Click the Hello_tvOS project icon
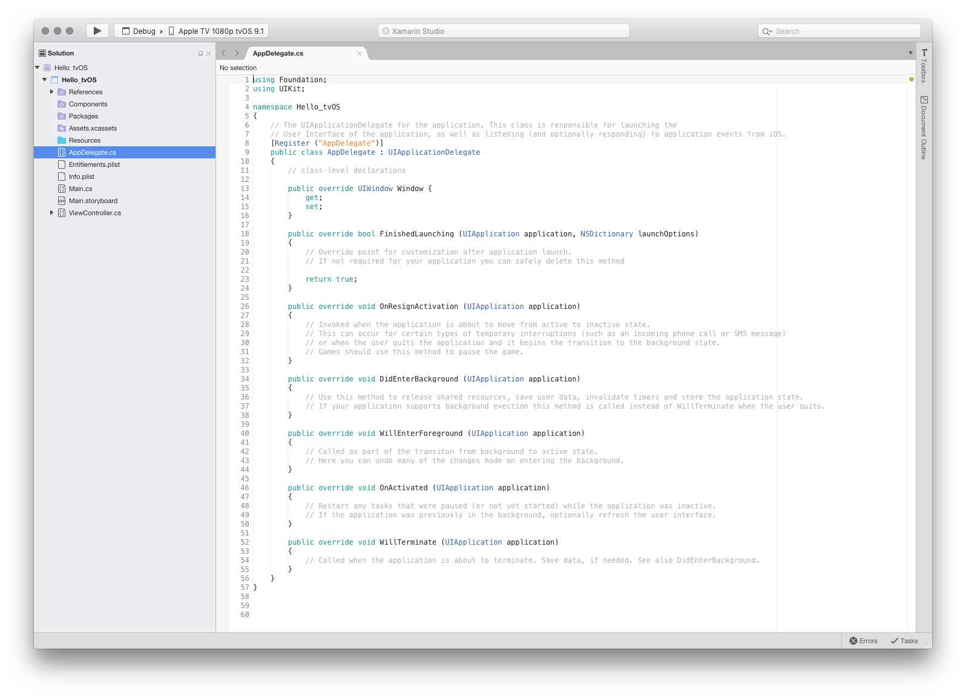The width and height of the screenshot is (966, 697). point(54,80)
